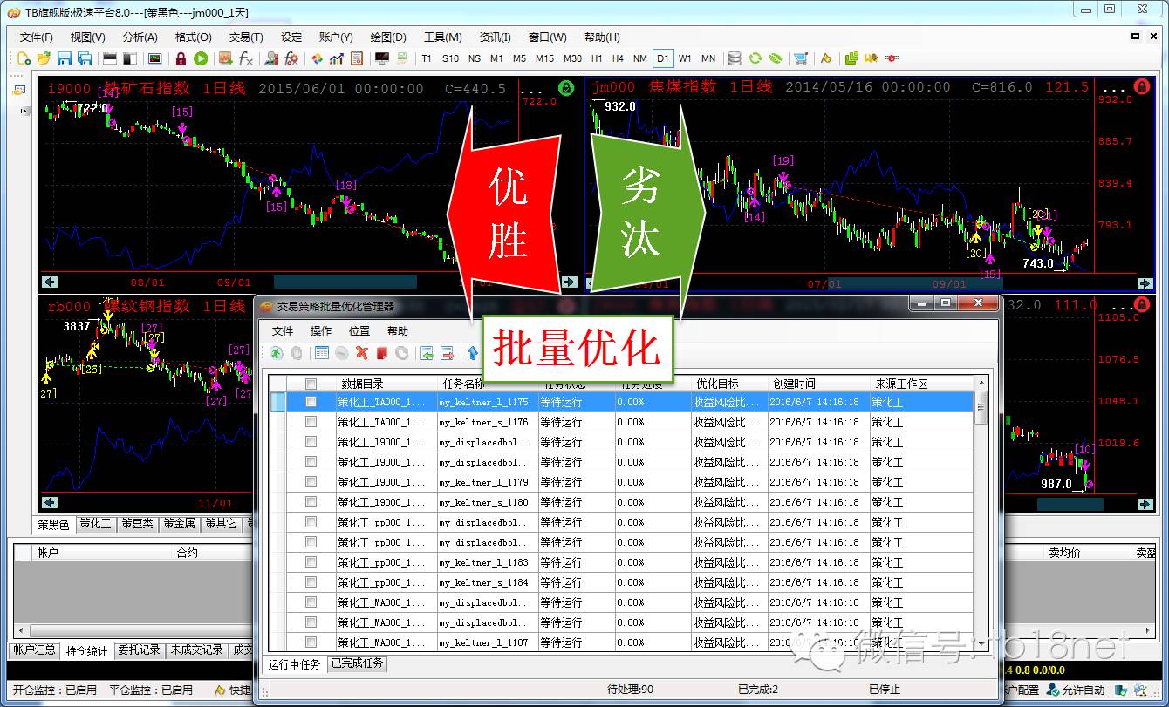
Task: Click the red lock icon on jm000 chart
Action: pyautogui.click(x=1141, y=87)
